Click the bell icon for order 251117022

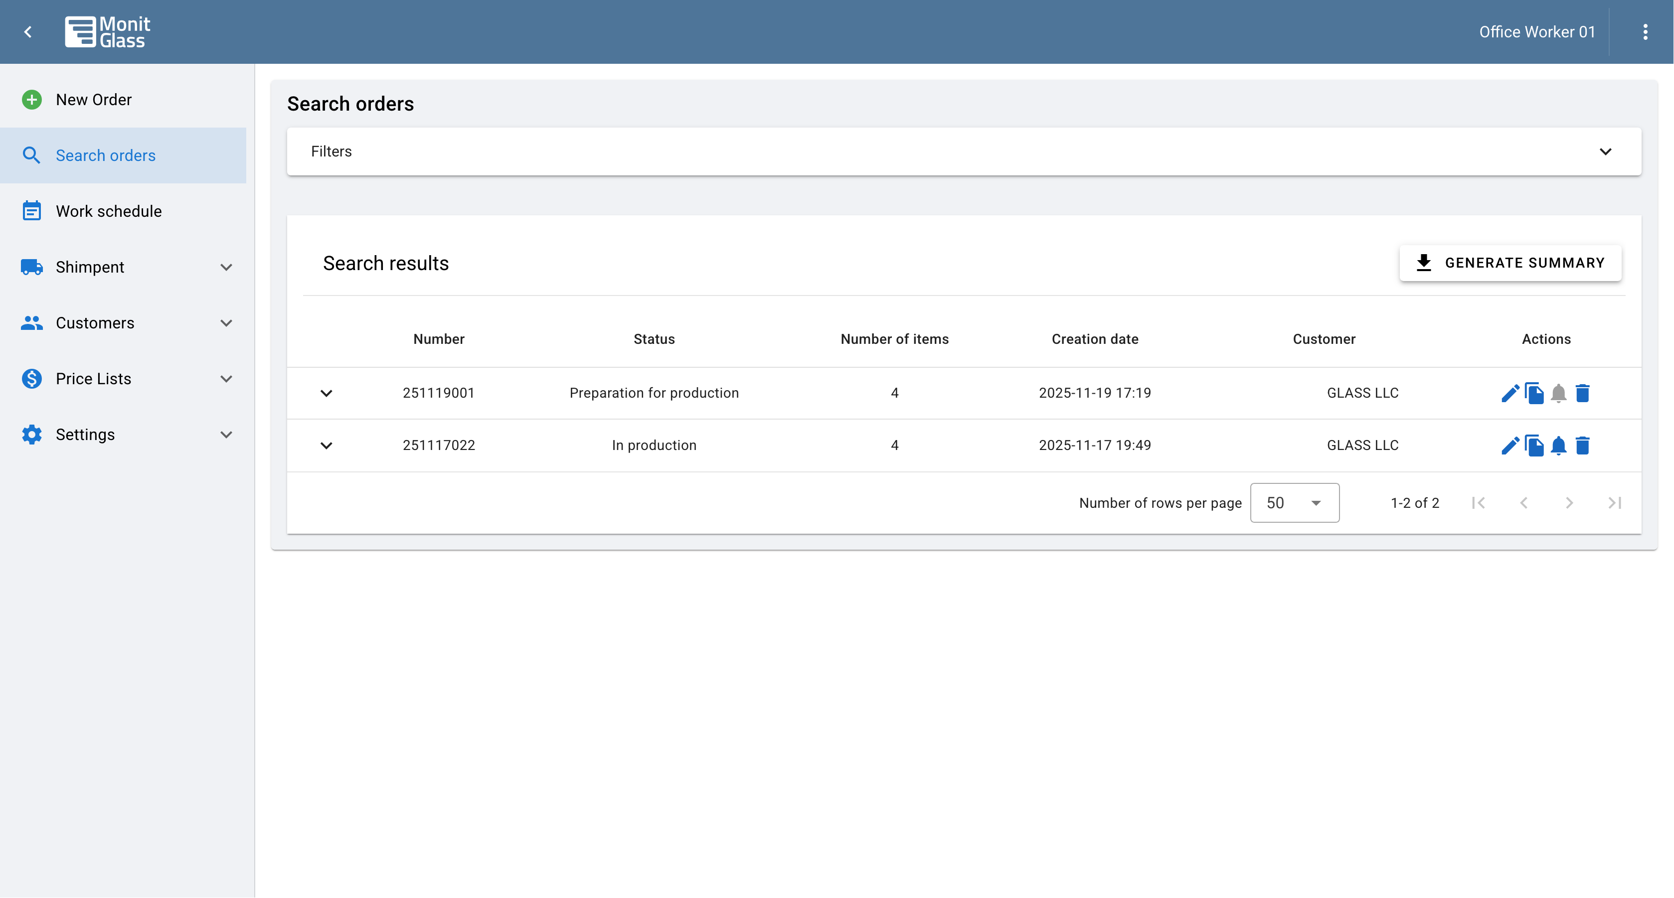coord(1558,446)
